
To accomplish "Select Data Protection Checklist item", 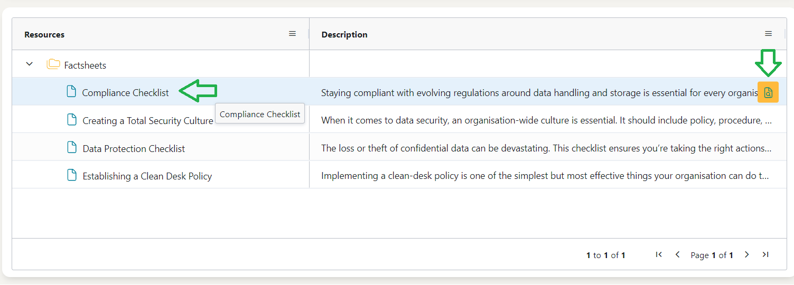I will (134, 149).
